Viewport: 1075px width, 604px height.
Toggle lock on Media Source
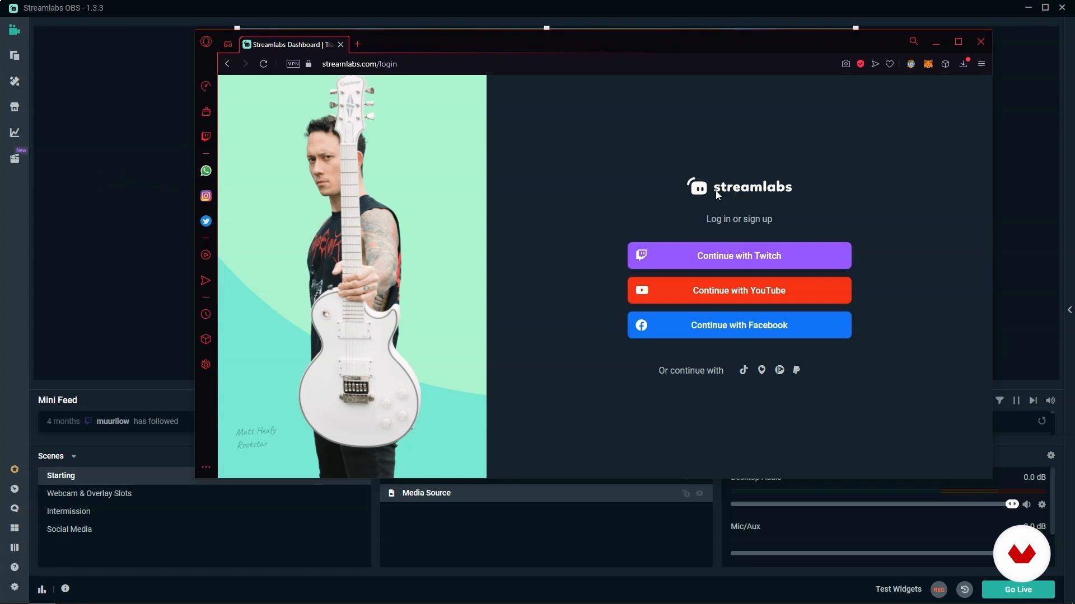click(686, 493)
